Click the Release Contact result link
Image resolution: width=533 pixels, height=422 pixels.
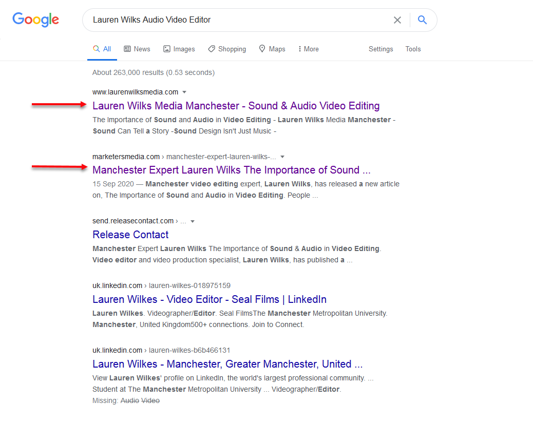click(130, 235)
